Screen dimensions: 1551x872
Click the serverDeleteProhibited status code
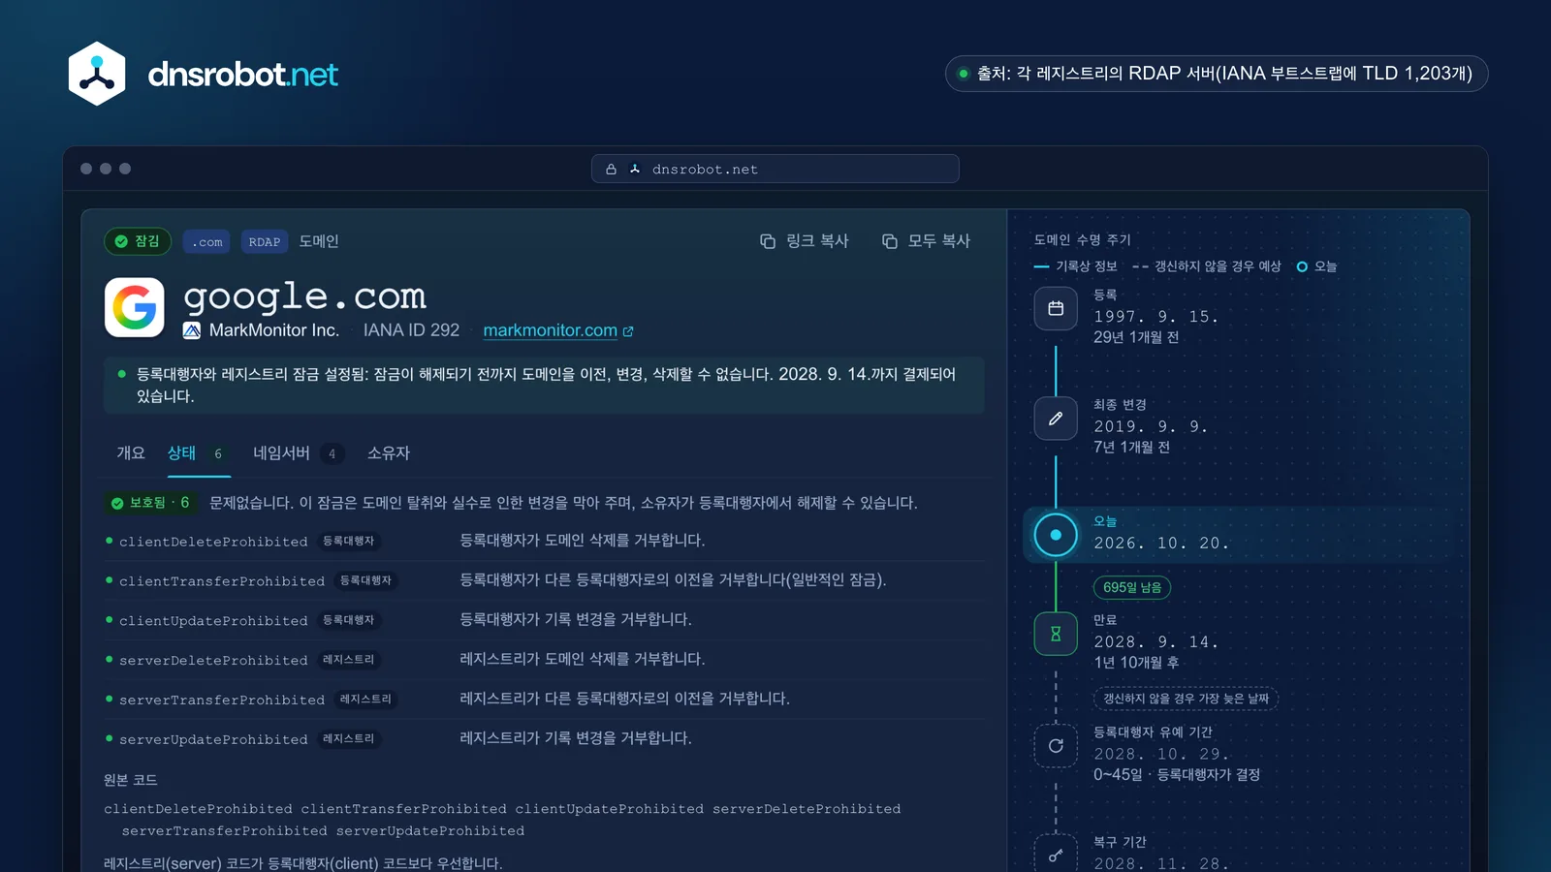click(213, 661)
